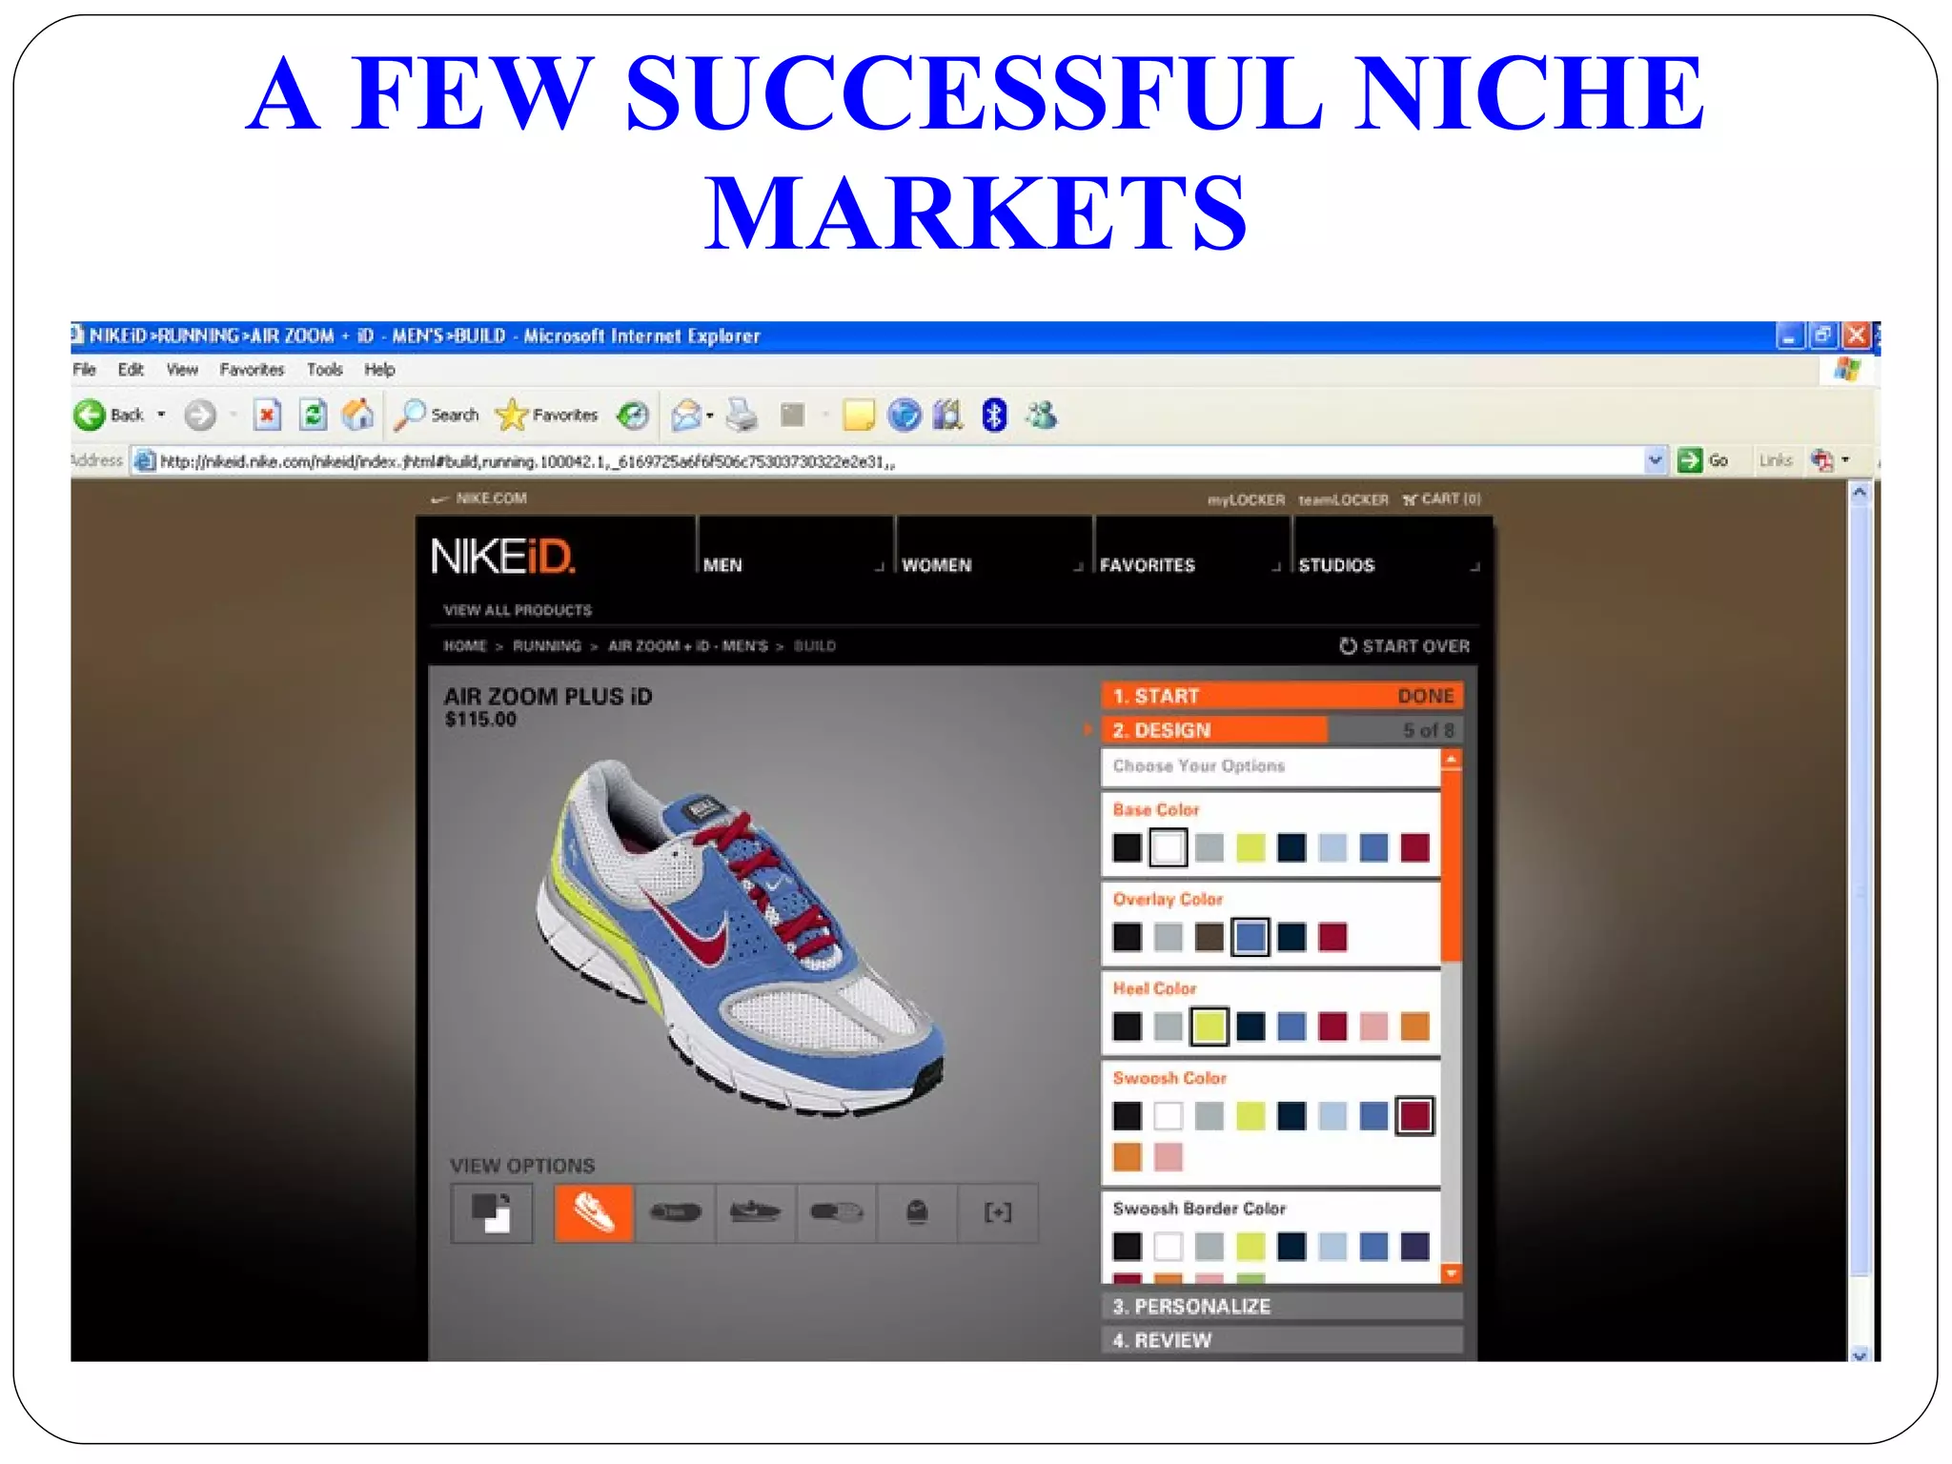Click the page scrollbar down arrow
Viewport: 1952px width, 1464px height.
1860,1354
